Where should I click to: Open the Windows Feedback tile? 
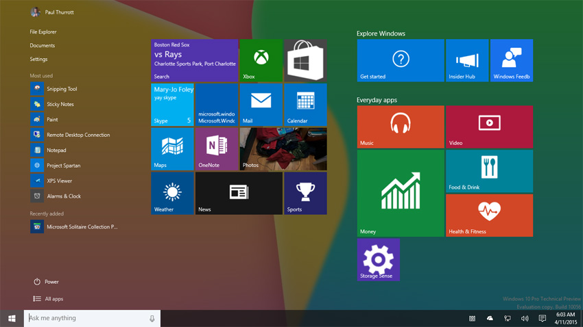512,60
